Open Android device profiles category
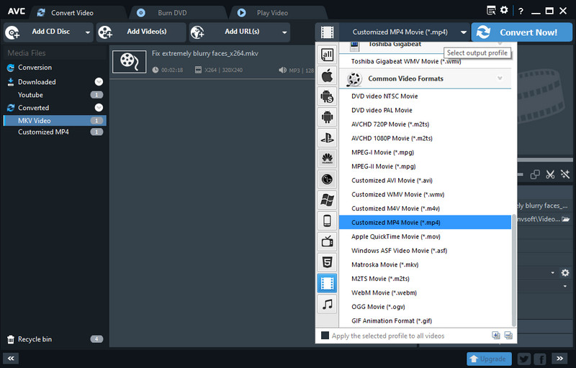This screenshot has width=576, height=368. click(x=327, y=117)
